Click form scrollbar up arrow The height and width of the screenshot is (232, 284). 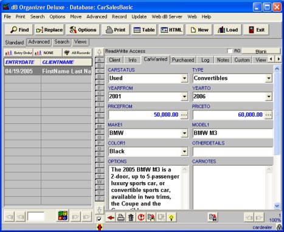[x=277, y=69]
